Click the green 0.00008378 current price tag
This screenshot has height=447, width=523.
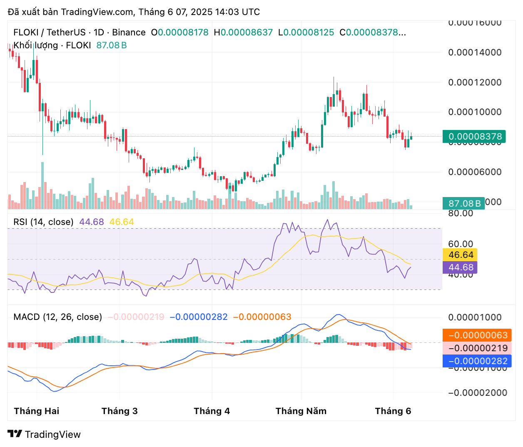coord(474,137)
